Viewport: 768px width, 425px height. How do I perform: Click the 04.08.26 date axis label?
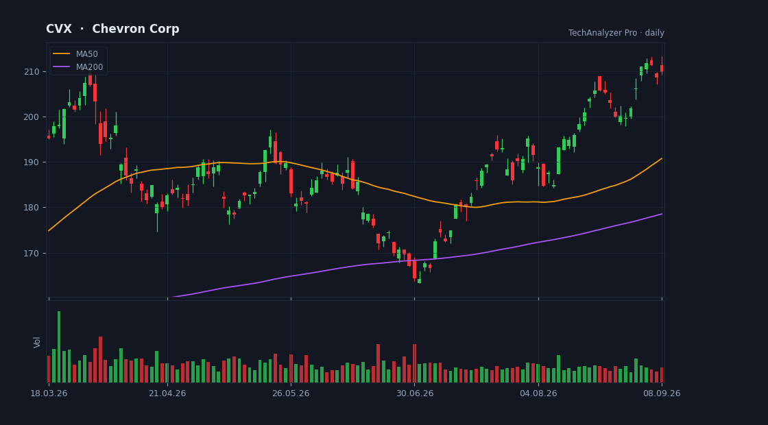[x=538, y=393]
